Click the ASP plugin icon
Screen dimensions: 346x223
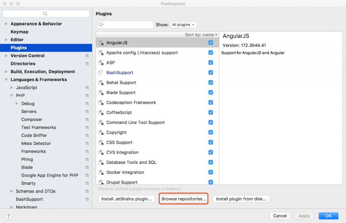[101, 63]
